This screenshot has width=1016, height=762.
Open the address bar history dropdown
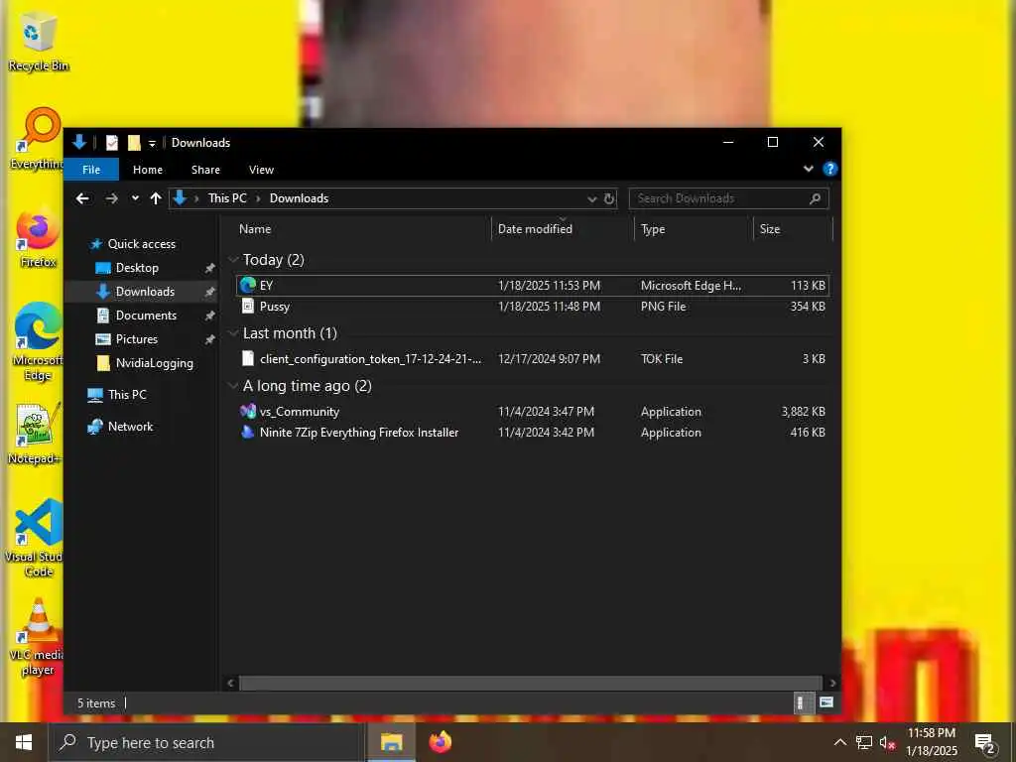(x=591, y=198)
